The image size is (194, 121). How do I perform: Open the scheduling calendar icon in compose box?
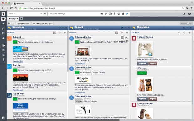point(110,13)
